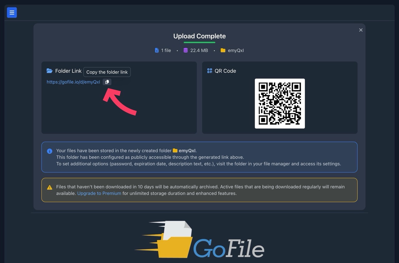Click the purple storage icon beside 22.4 MB

[x=185, y=50]
